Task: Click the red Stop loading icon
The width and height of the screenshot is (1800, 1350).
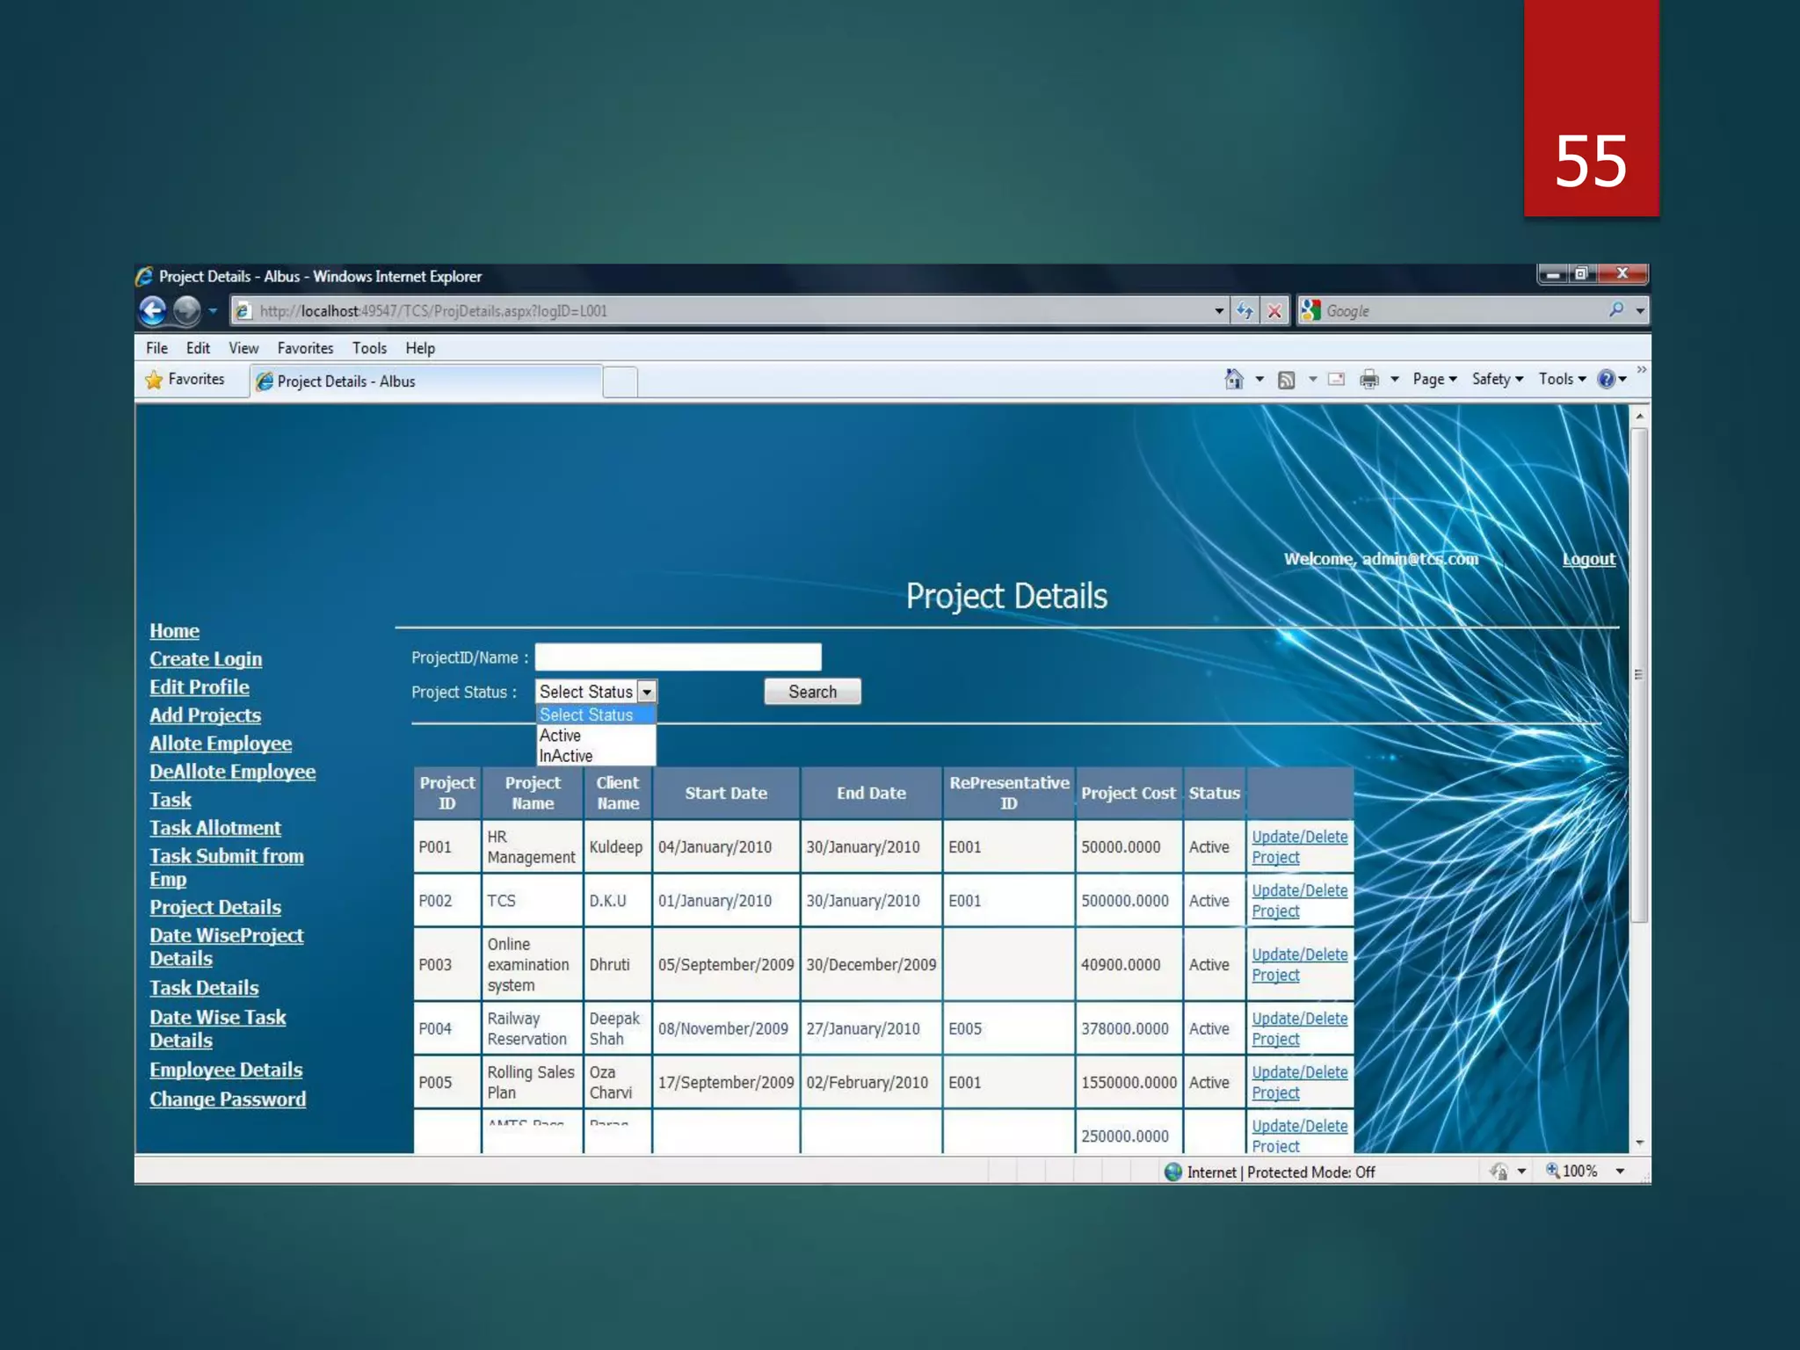Action: [x=1274, y=310]
